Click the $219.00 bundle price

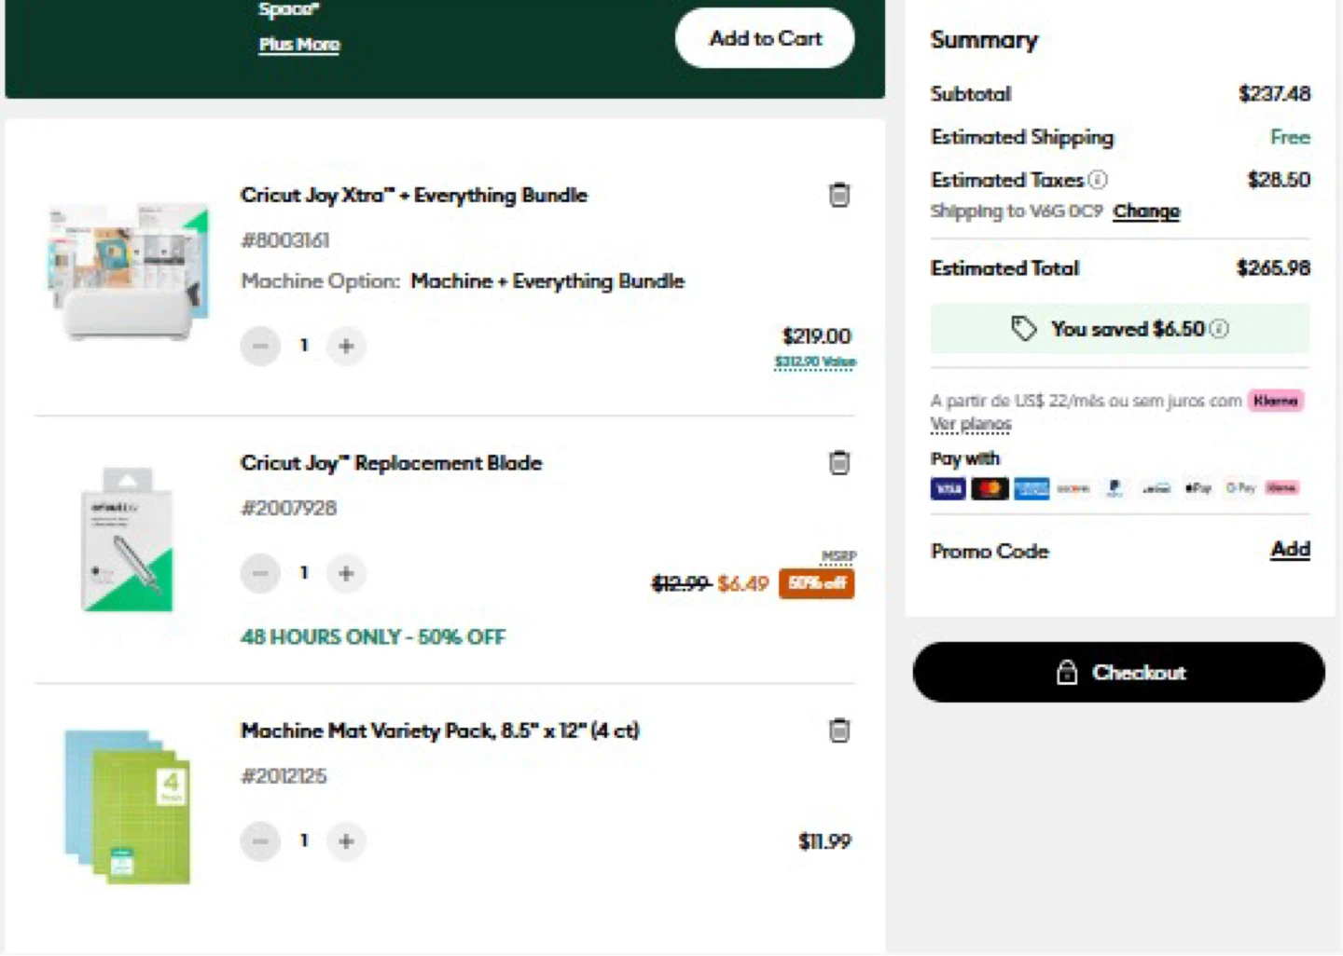[817, 336]
